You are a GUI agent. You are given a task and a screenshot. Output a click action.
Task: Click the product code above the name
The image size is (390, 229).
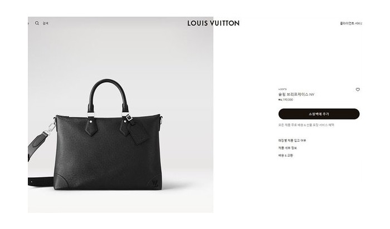(x=282, y=89)
